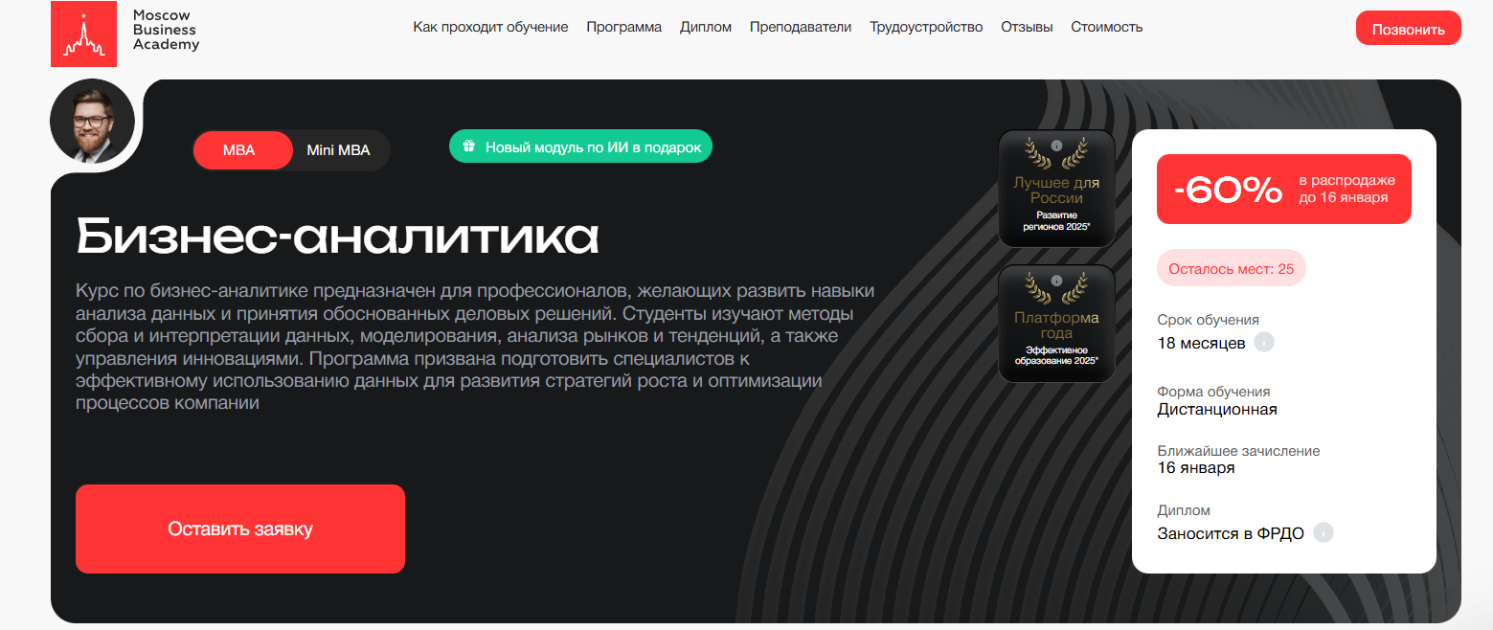Click the info icon on Платформа года badge
Screen dimensions: 1493x630
tap(1056, 281)
